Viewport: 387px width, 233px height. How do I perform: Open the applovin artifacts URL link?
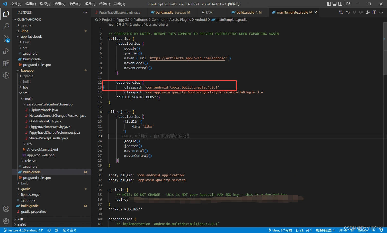[188, 58]
